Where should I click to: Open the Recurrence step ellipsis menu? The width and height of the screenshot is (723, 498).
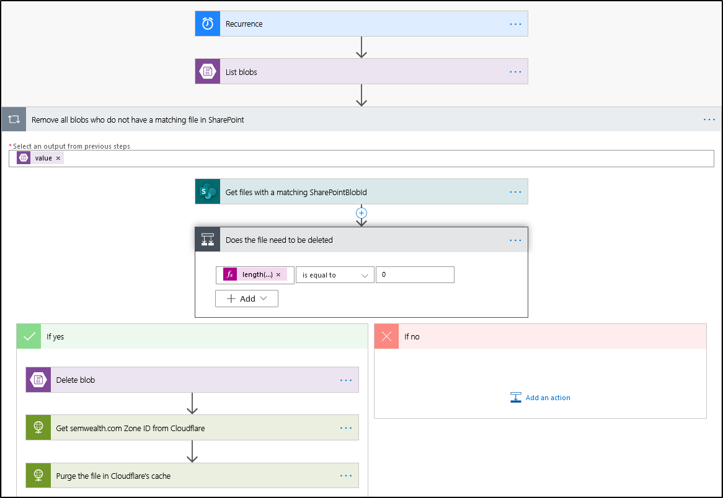(x=515, y=24)
